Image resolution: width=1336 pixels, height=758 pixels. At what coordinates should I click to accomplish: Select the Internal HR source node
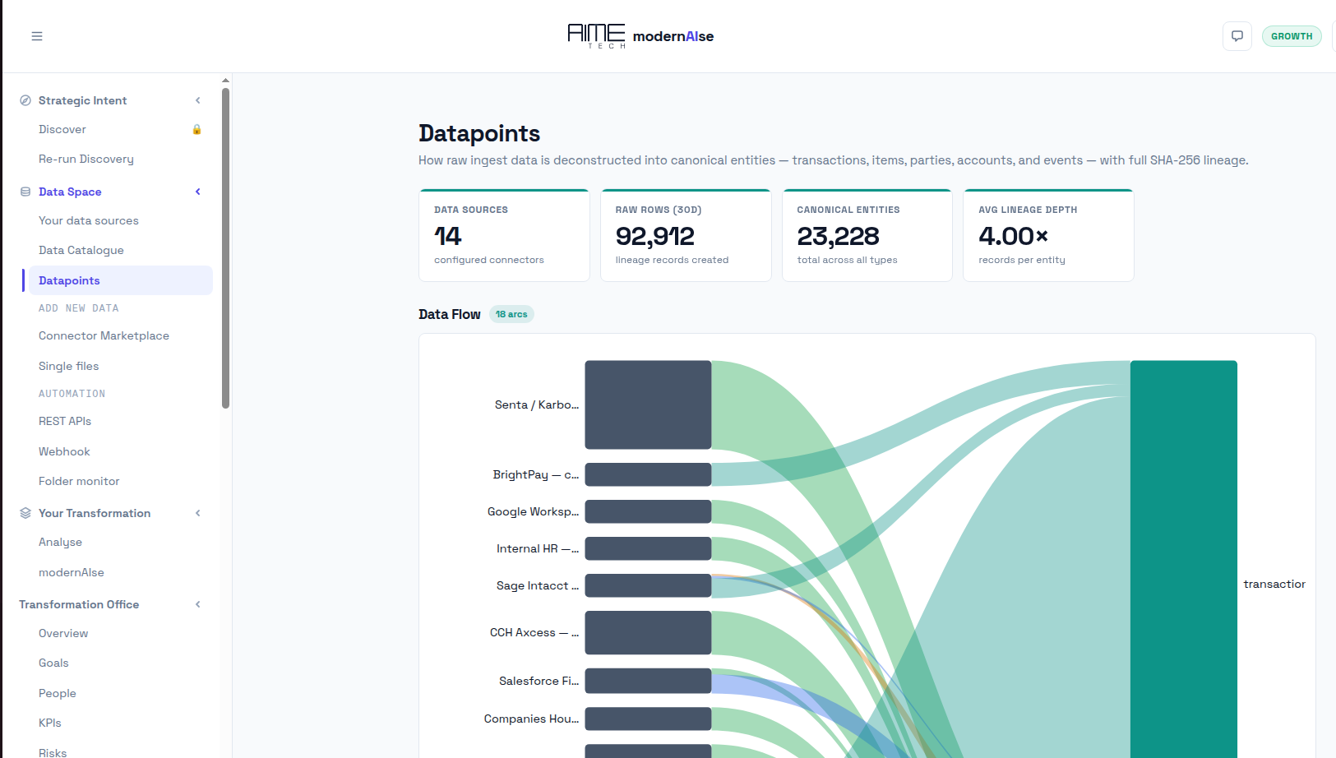(x=648, y=548)
